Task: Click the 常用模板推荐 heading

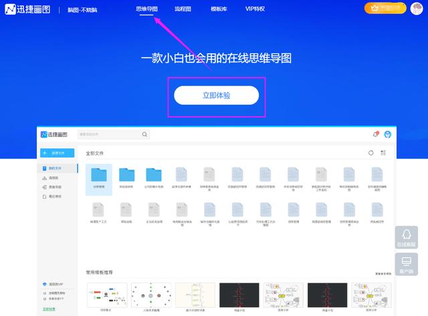Action: 100,273
